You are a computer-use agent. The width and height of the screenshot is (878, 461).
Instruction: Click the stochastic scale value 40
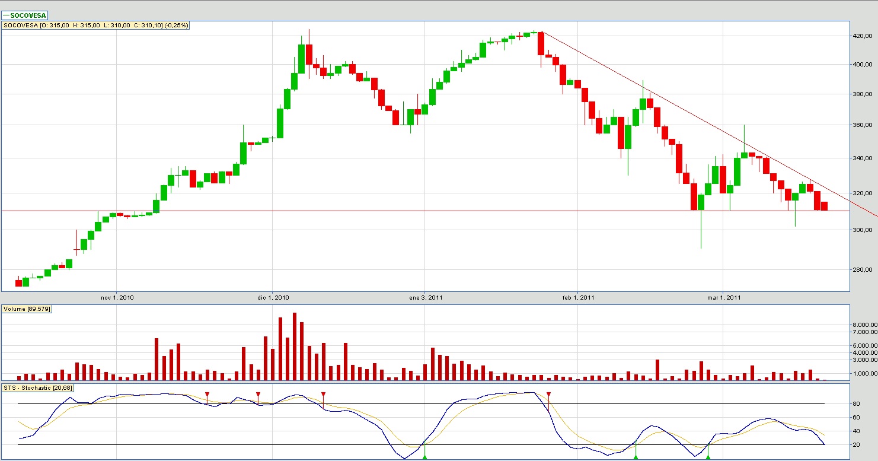pos(856,431)
